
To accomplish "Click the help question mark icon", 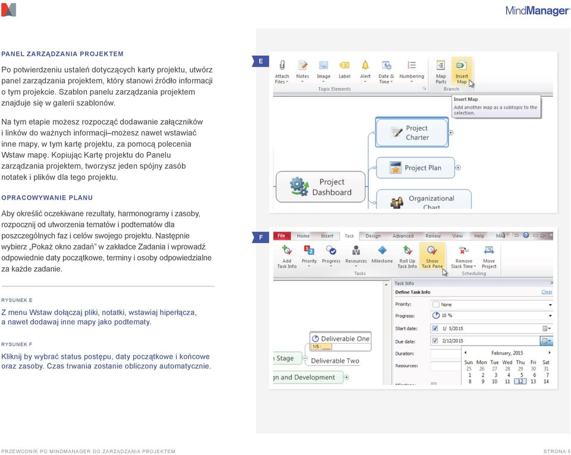I will pos(526,235).
